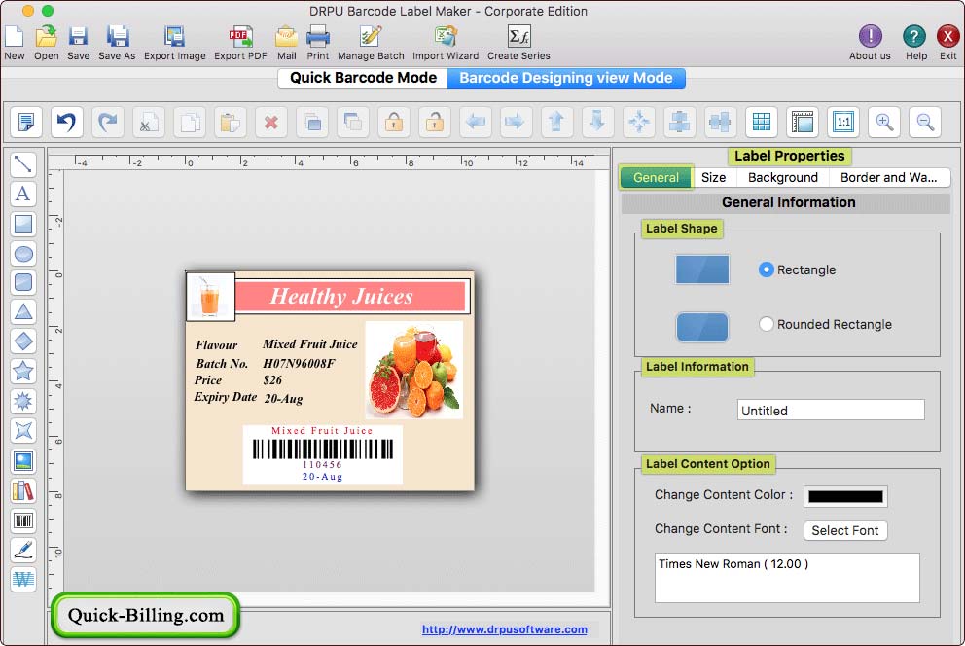Click the Save icon
The image size is (965, 646).
(x=78, y=43)
